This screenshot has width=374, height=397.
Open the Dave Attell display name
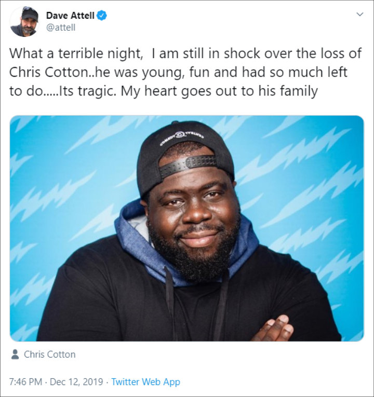70,16
